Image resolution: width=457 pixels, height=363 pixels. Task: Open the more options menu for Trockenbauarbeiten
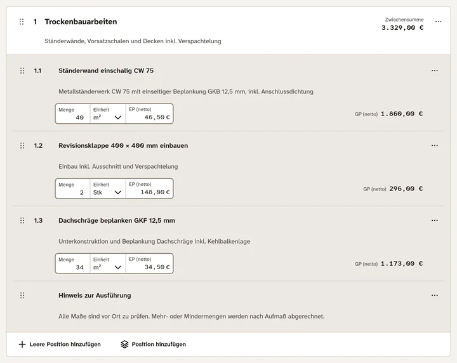[438, 22]
